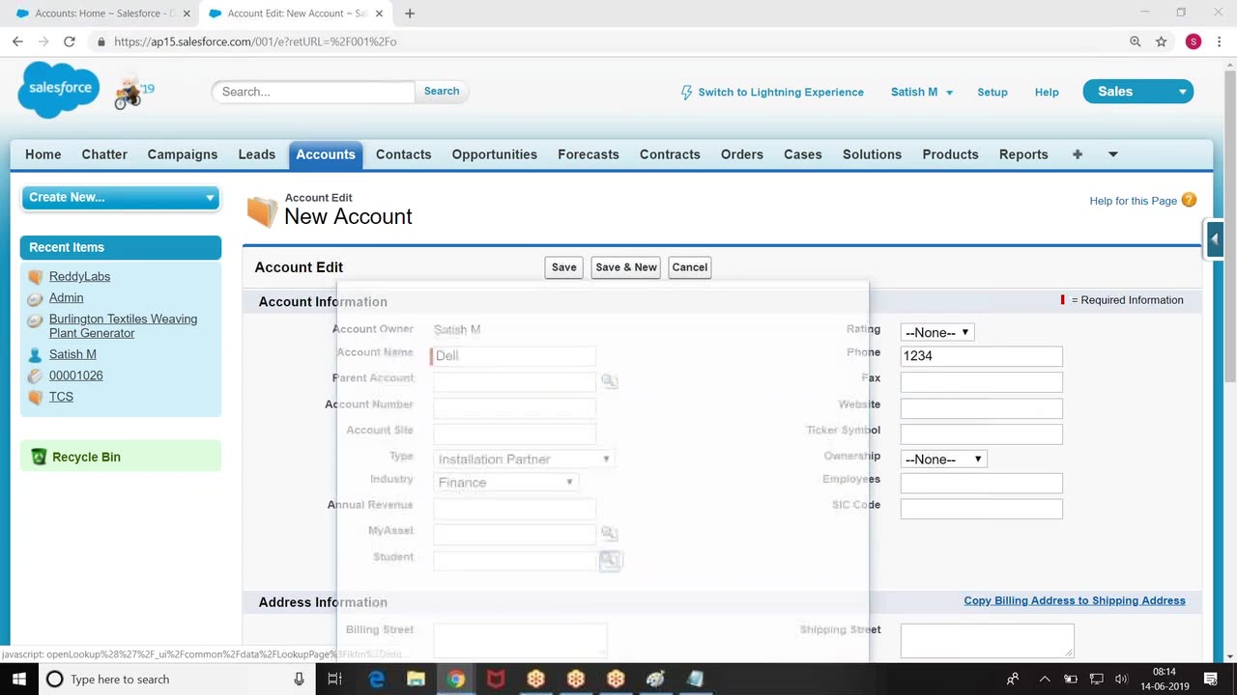Open Windows notification center

tap(1211, 679)
